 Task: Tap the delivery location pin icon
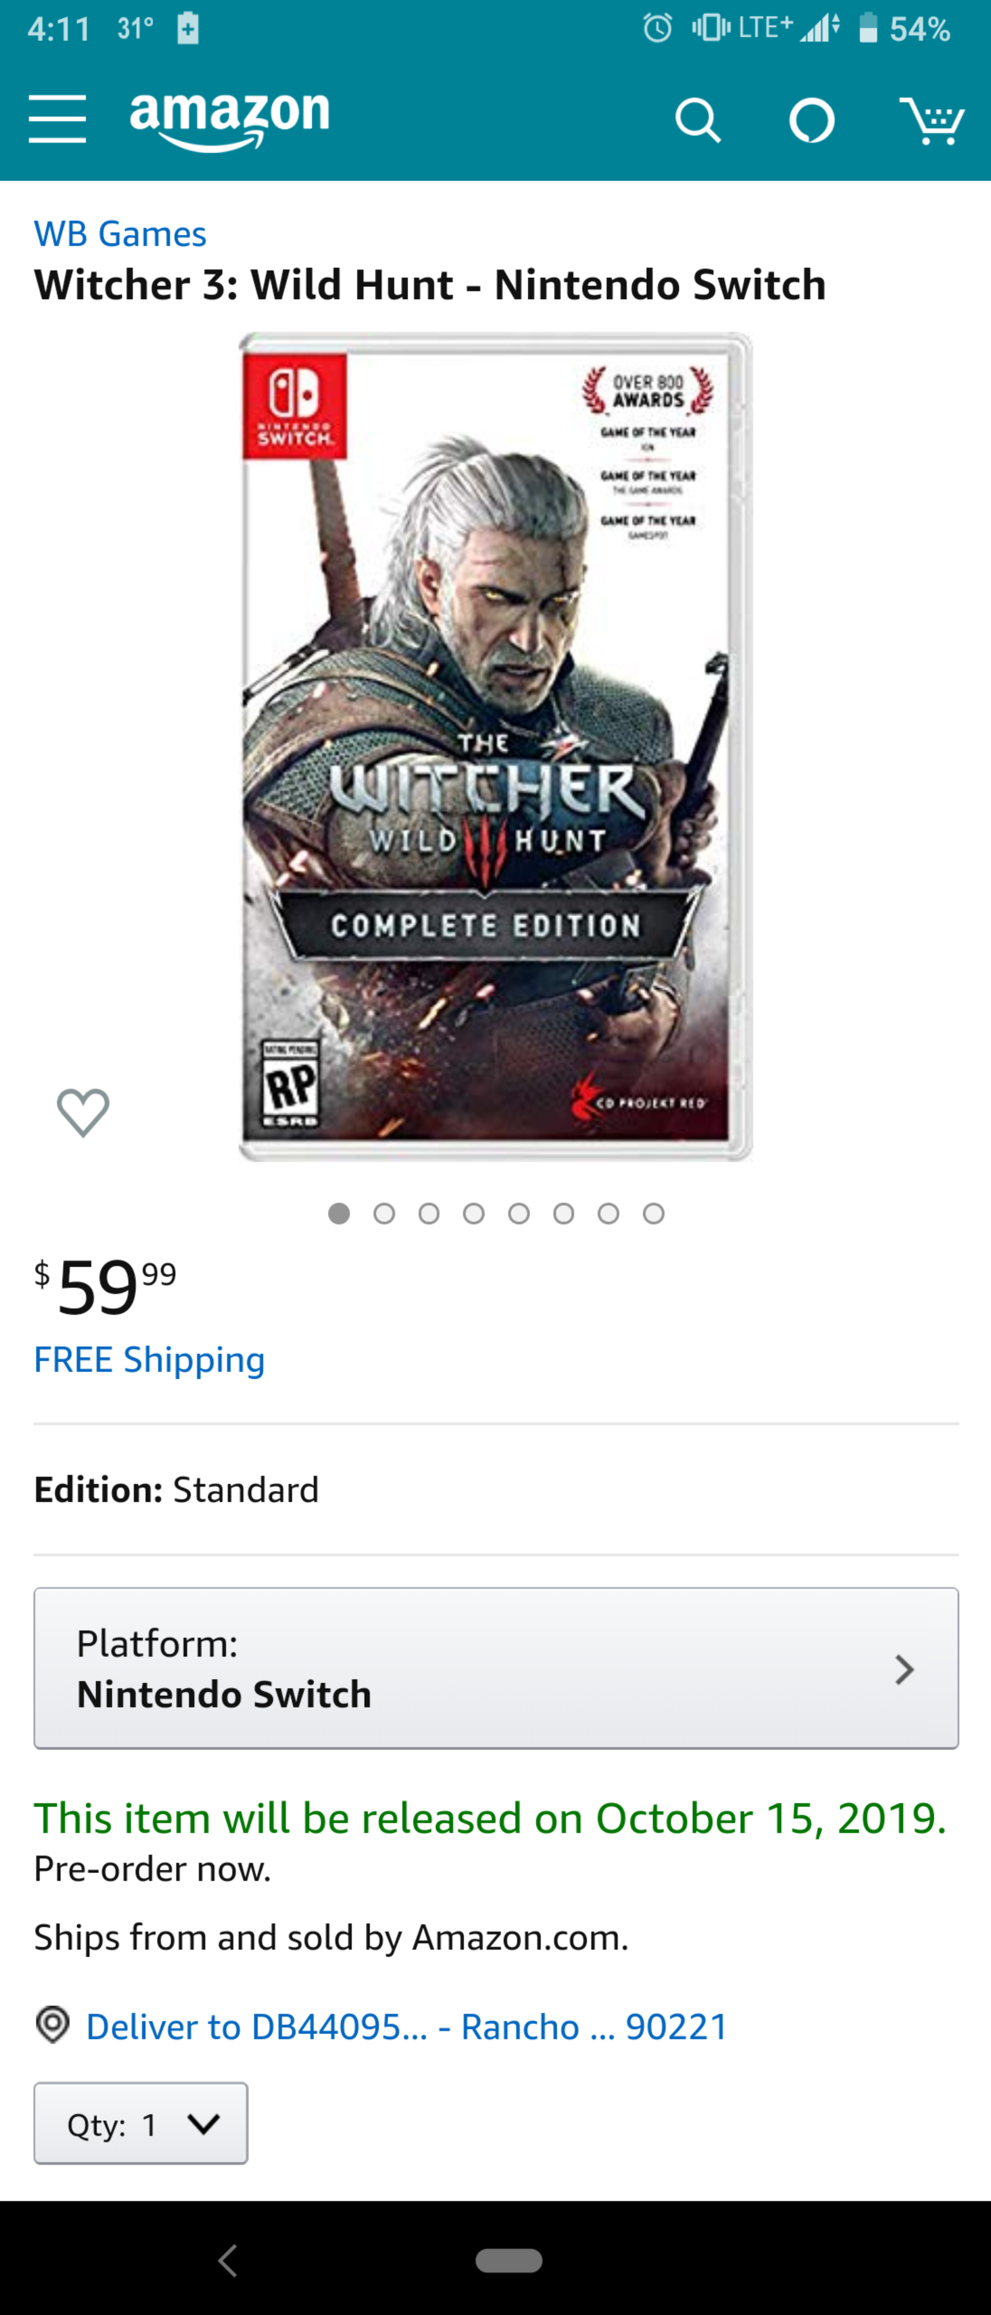[53, 2026]
